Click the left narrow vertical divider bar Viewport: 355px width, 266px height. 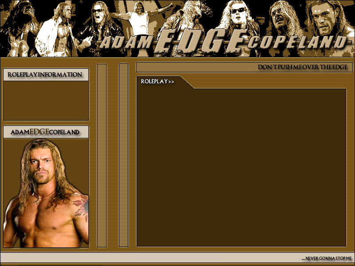[102, 156]
